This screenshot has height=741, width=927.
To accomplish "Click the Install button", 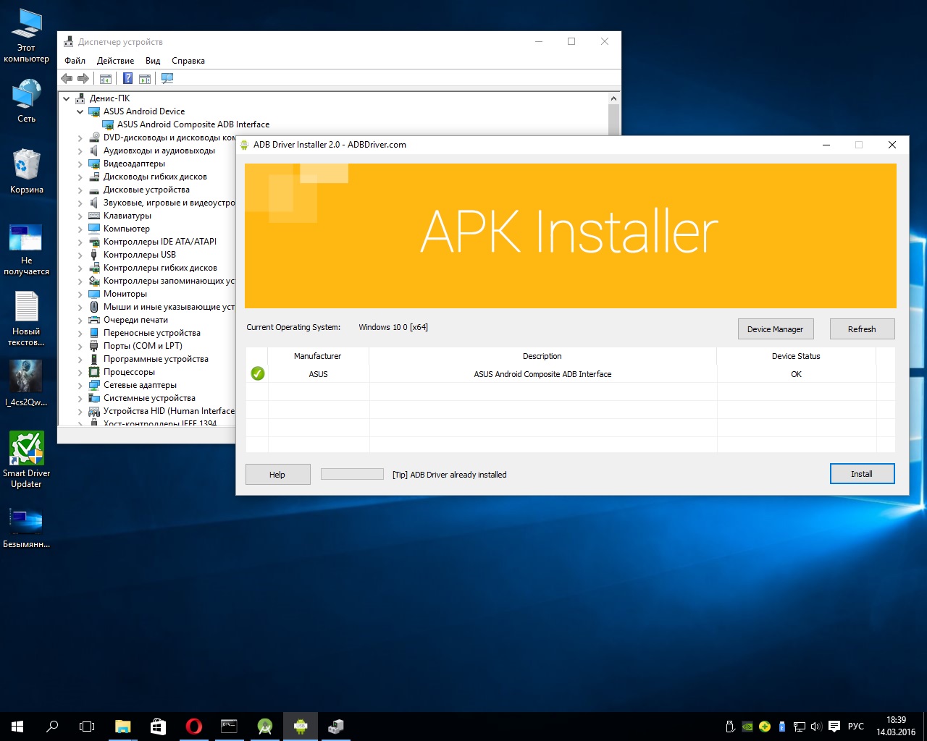I will [862, 474].
